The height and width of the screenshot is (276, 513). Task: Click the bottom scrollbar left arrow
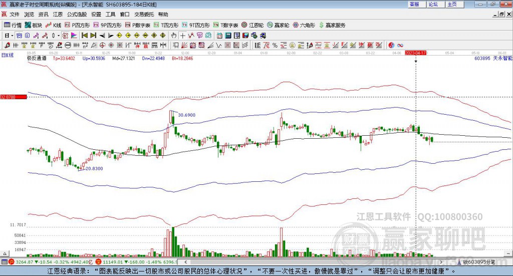click(x=185, y=262)
